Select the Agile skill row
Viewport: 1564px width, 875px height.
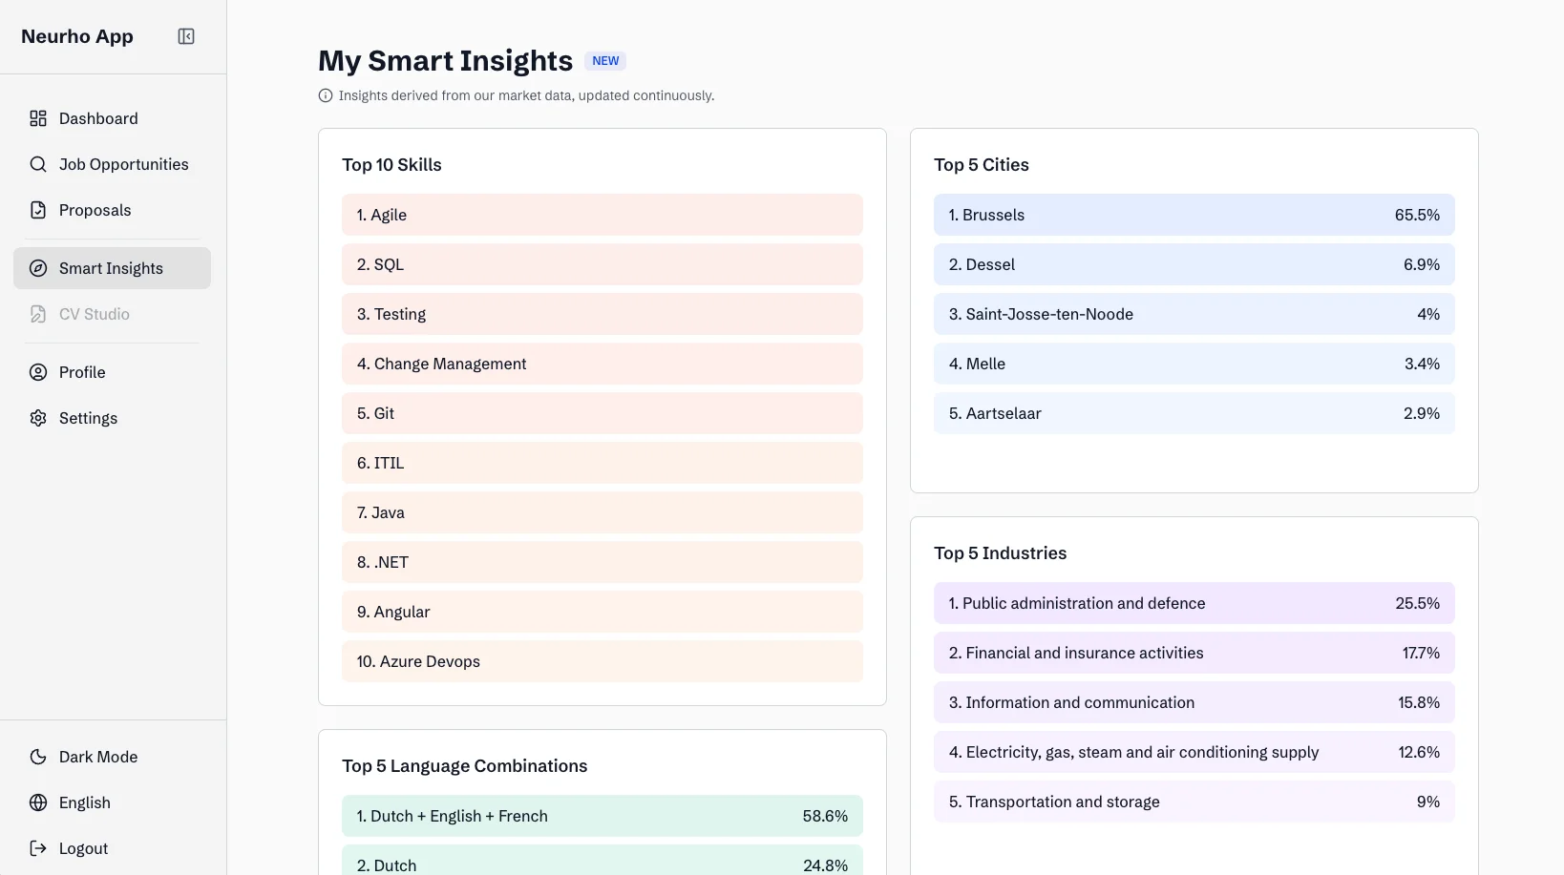(x=602, y=215)
